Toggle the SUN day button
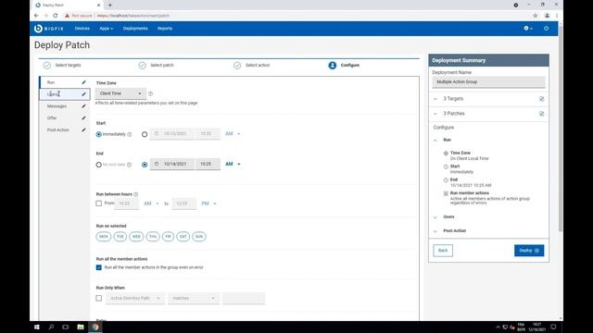The width and height of the screenshot is (593, 333). 199,237
